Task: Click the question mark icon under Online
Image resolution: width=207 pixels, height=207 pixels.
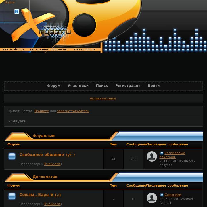Action: point(17,11)
